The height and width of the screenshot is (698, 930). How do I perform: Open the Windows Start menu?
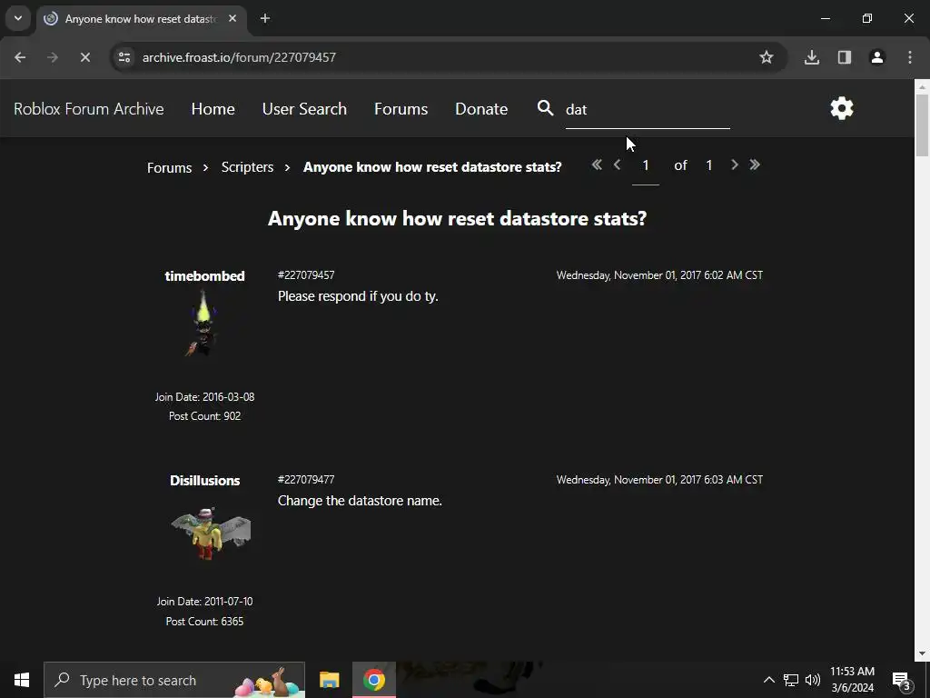click(22, 680)
